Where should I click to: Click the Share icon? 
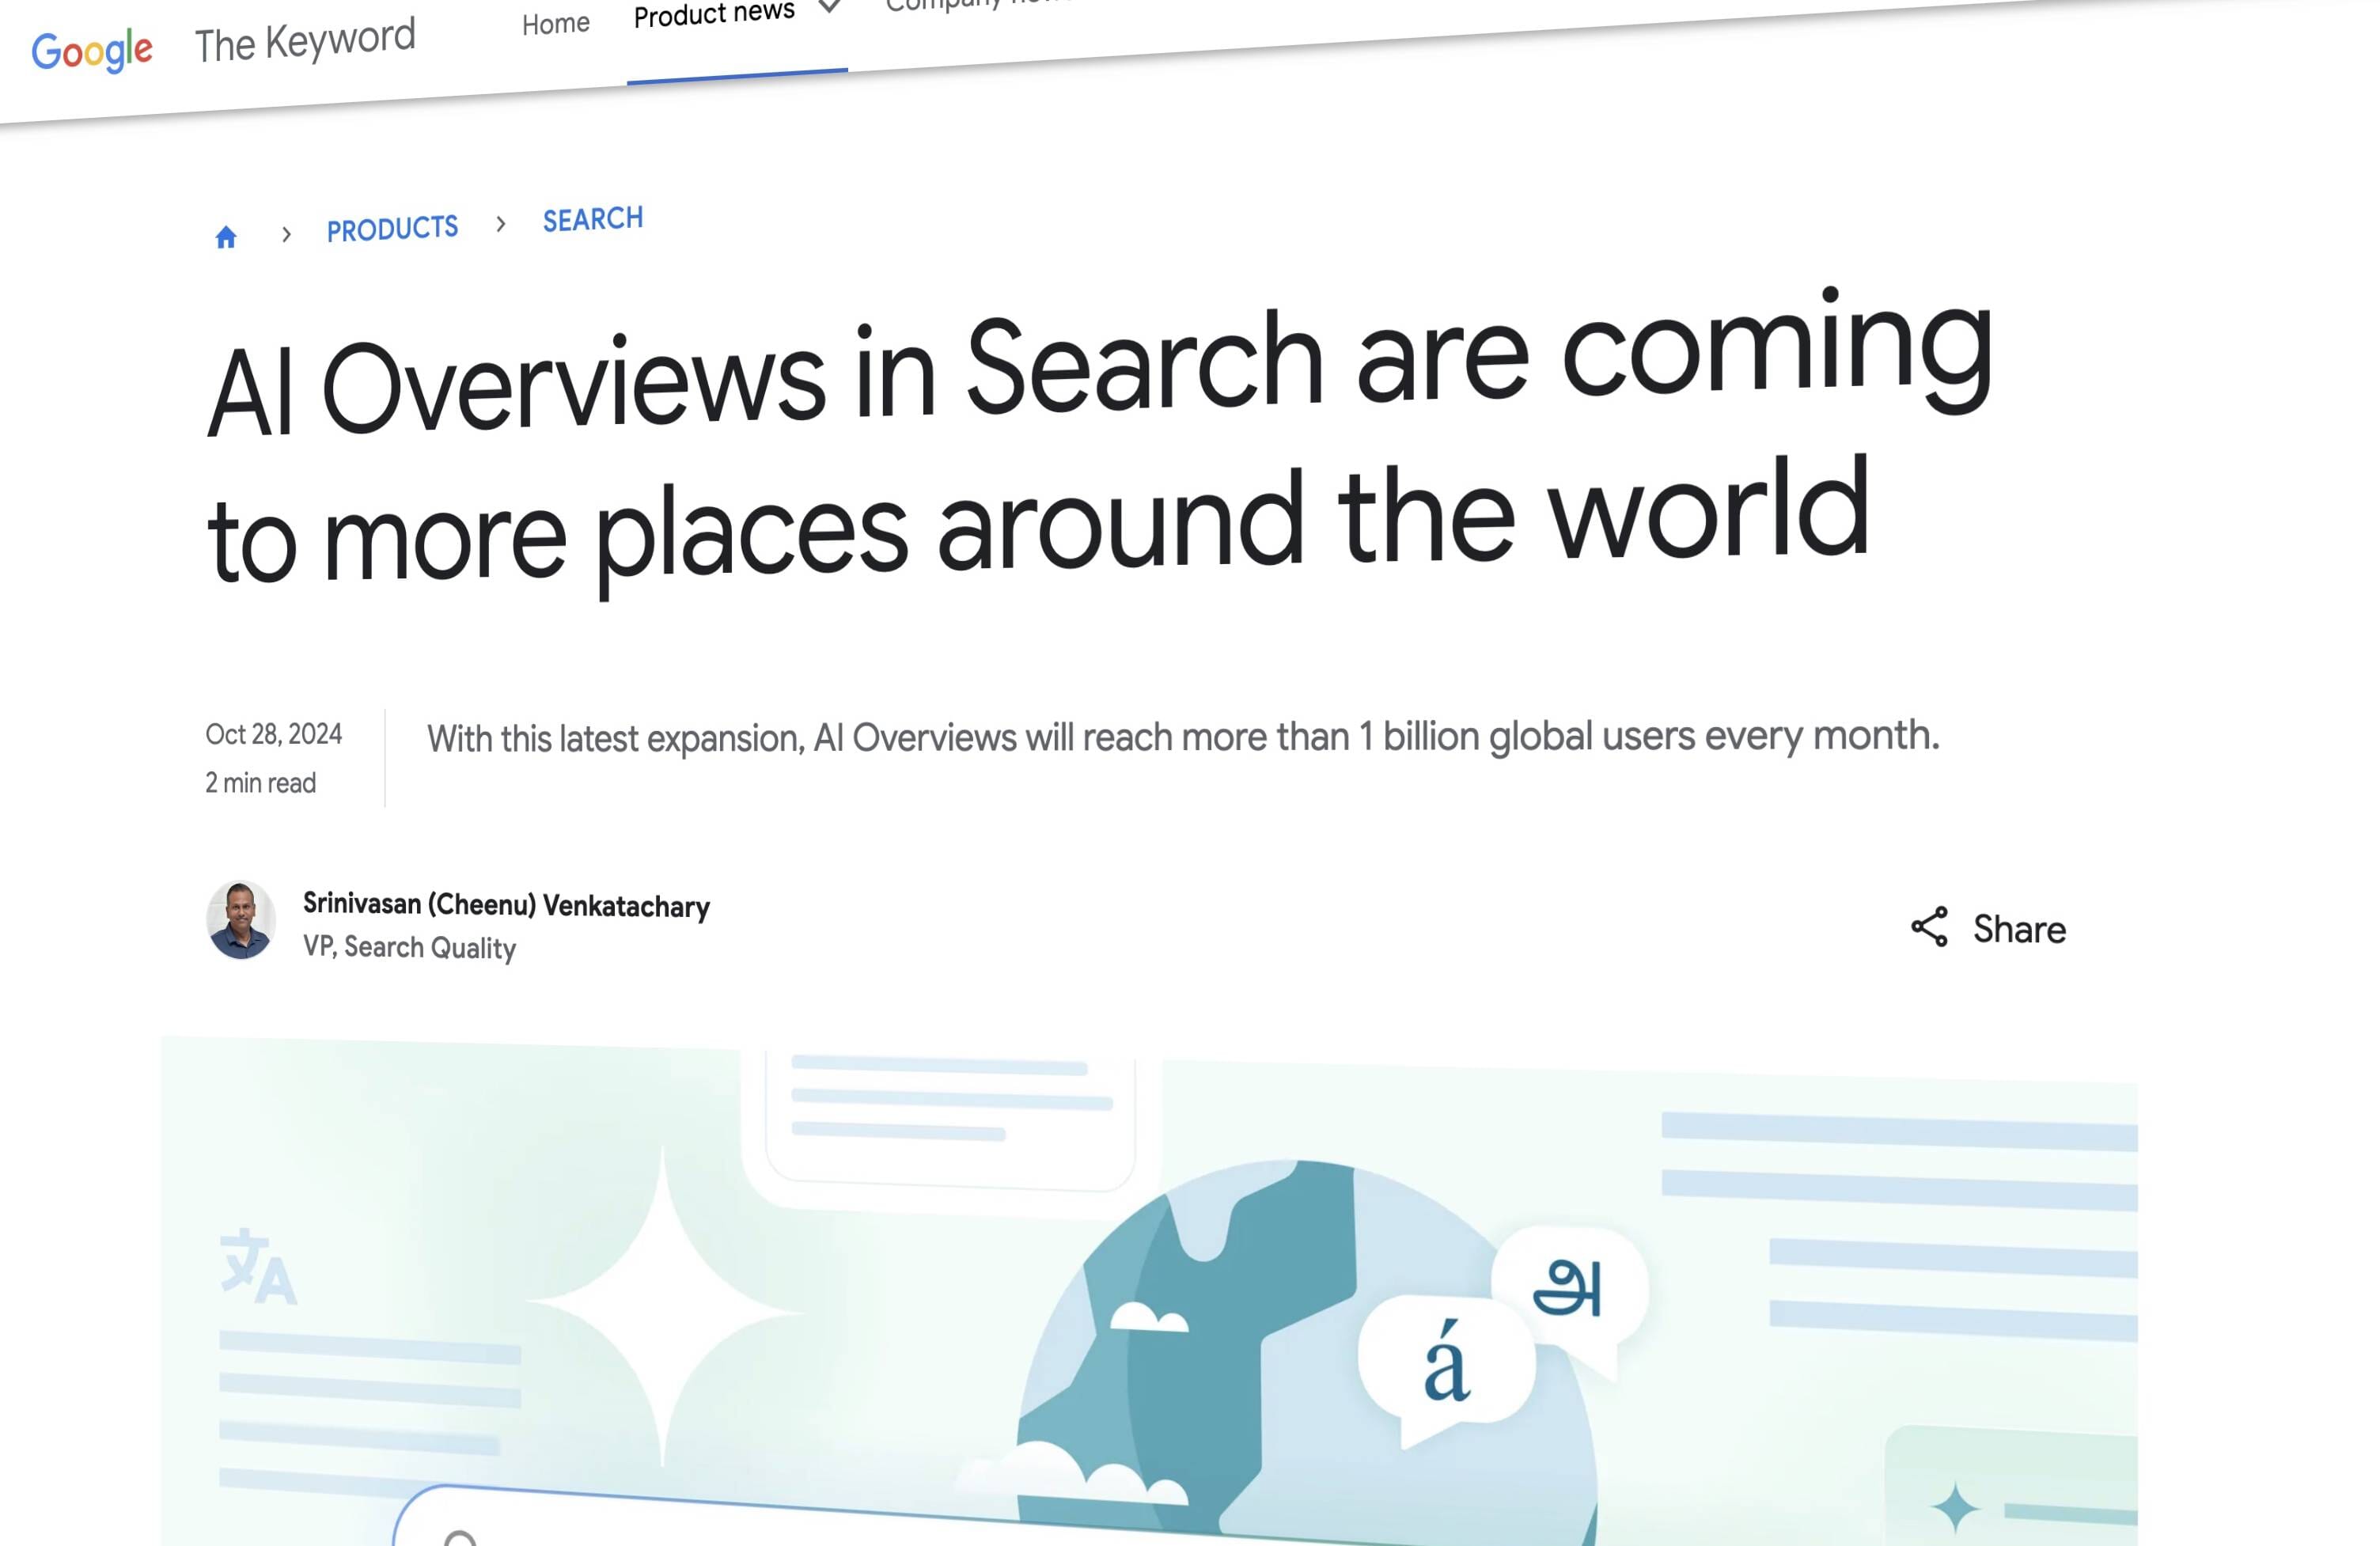click(1929, 927)
